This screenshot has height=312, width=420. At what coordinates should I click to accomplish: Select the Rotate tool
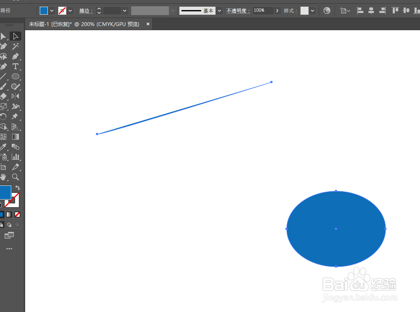pos(3,116)
